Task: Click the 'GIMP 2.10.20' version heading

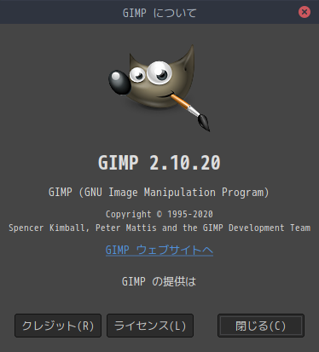Action: 159,163
